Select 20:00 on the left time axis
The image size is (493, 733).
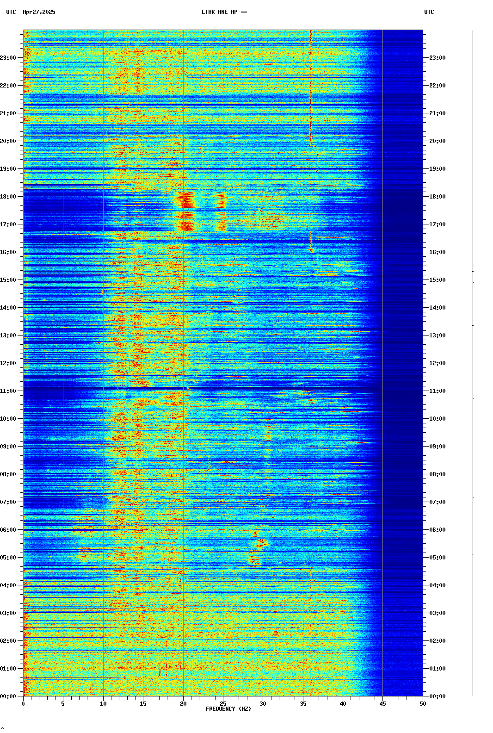(8, 141)
